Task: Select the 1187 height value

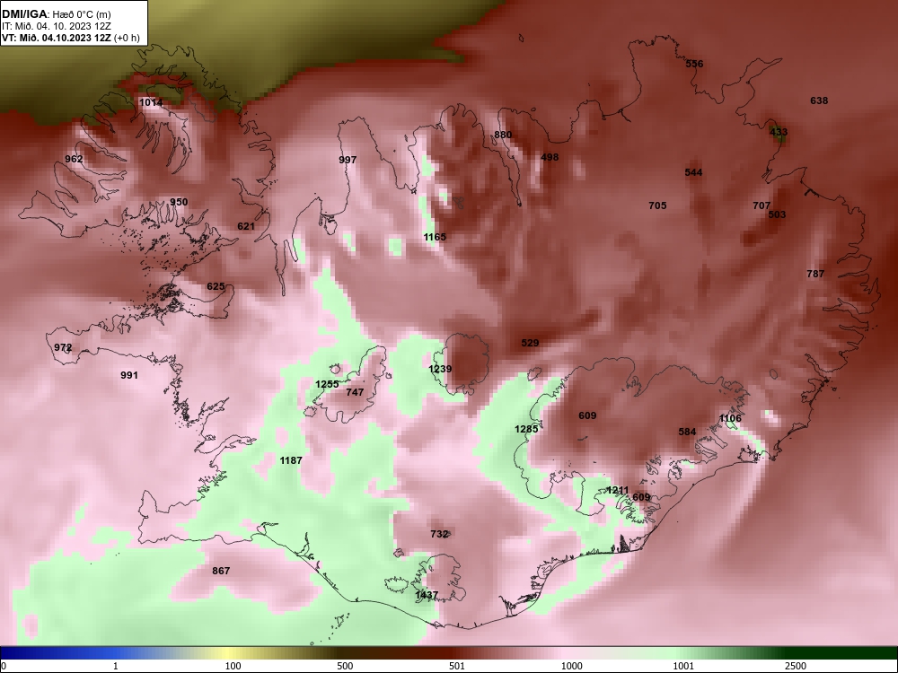Action: pyautogui.click(x=291, y=460)
